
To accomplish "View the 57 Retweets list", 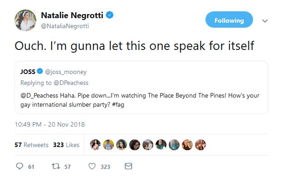I will [x=31, y=145].
